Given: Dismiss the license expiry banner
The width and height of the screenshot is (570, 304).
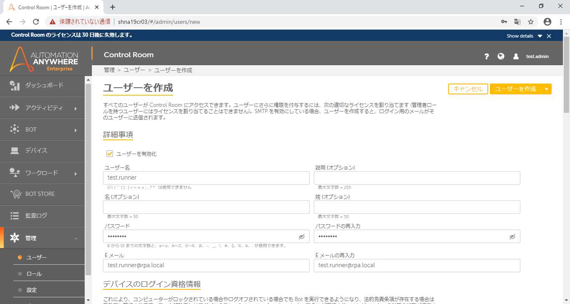Looking at the screenshot, I should pyautogui.click(x=549, y=36).
